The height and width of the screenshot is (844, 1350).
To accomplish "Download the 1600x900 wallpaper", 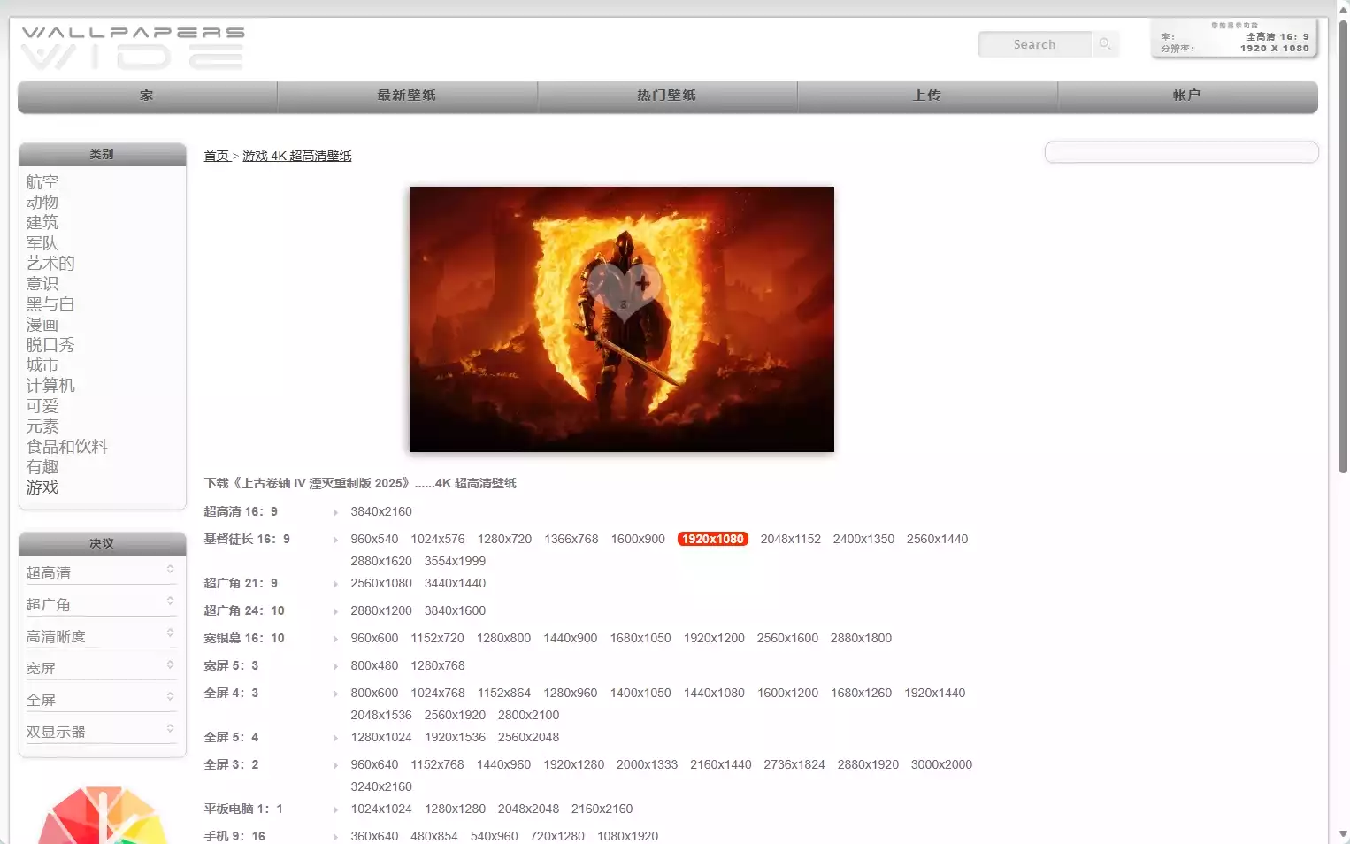I will [638, 539].
